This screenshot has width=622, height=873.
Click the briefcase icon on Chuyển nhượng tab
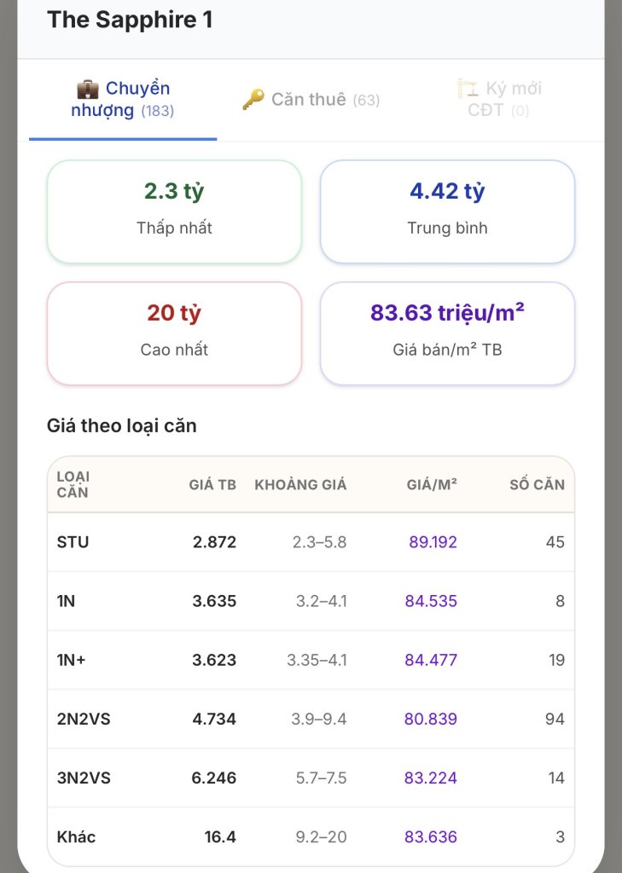pos(88,89)
